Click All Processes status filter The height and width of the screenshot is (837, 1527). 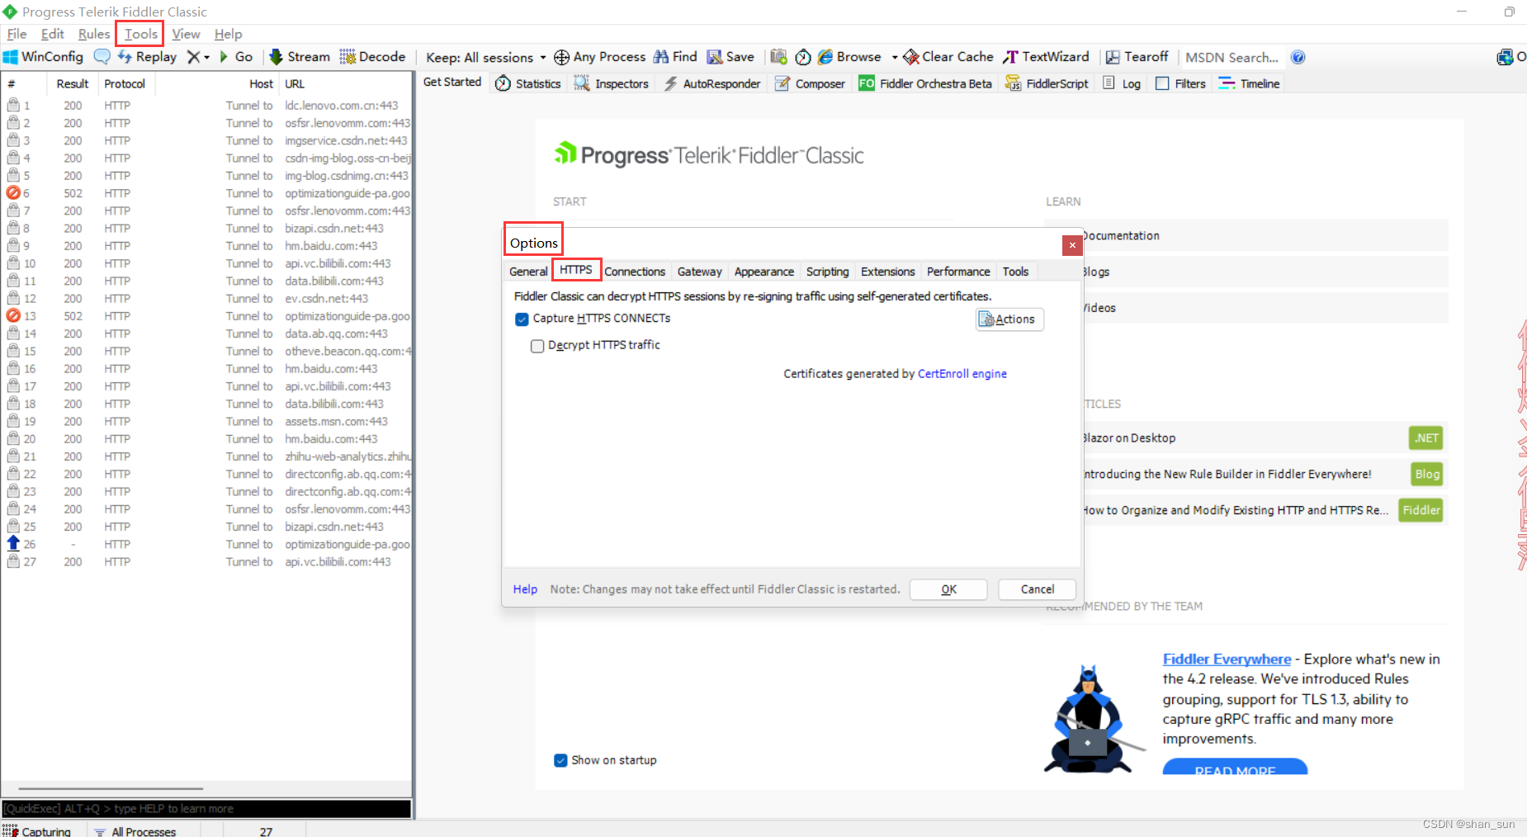click(135, 831)
